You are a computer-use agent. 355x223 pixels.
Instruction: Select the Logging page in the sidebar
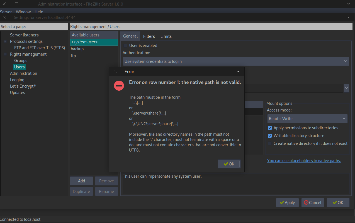tap(17, 80)
